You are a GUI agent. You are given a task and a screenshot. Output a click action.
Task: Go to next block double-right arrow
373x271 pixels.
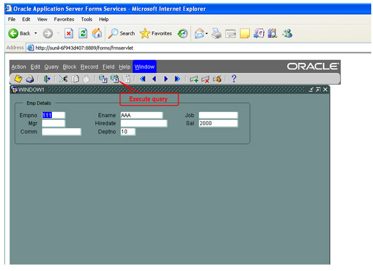click(177, 79)
